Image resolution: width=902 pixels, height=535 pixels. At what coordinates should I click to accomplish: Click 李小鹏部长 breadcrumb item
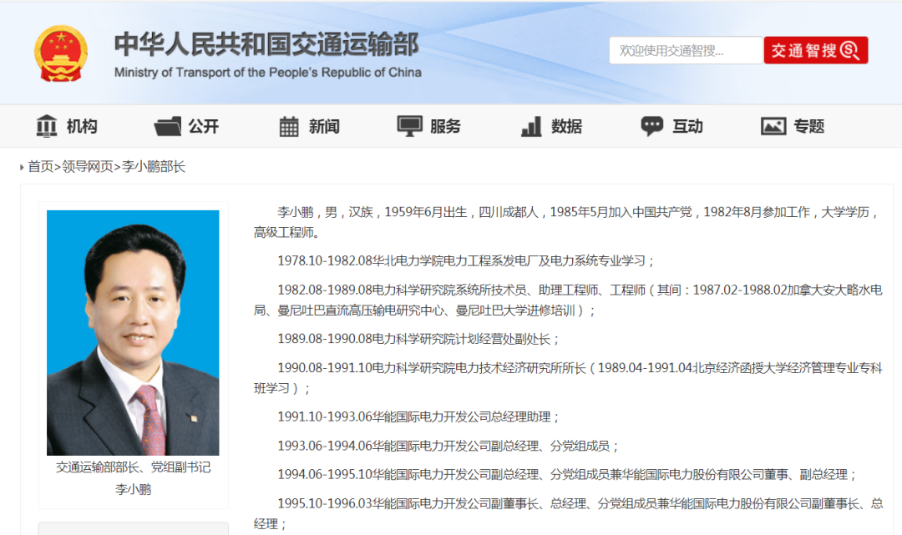154,167
